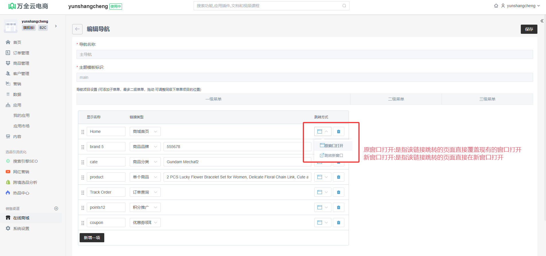Click the back arrow beside 编辑导航
546x256 pixels.
[77, 29]
